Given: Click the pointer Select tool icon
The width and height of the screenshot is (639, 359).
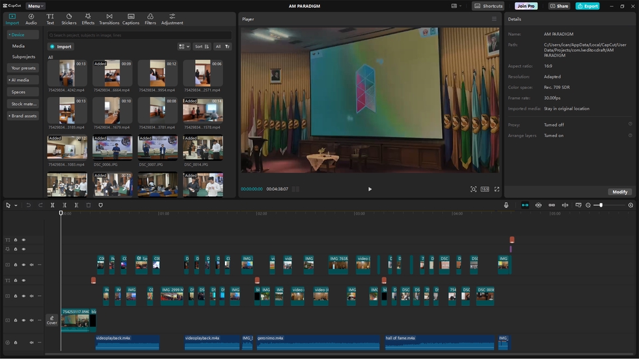Looking at the screenshot, I should coord(8,205).
